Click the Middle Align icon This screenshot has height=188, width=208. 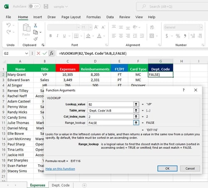pos(121,27)
